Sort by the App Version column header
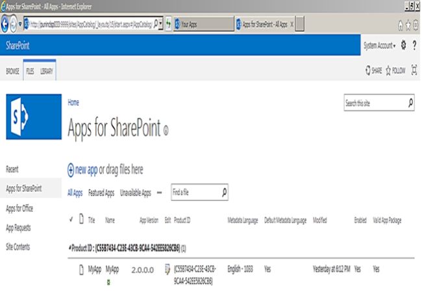Viewport: 422px width, 299px height. pyautogui.click(x=149, y=220)
